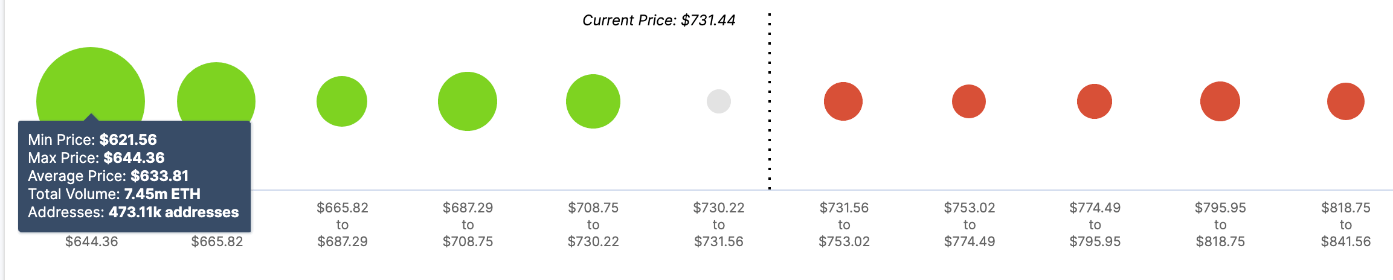The image size is (1393, 280).
Task: Click the $665.82 to $687.29 axis label
Action: click(x=343, y=224)
